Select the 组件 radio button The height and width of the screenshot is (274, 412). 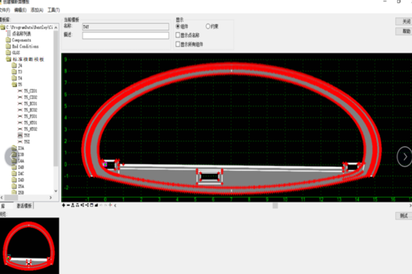178,27
